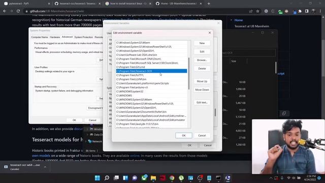Click Browse... in path editor

(x=202, y=60)
